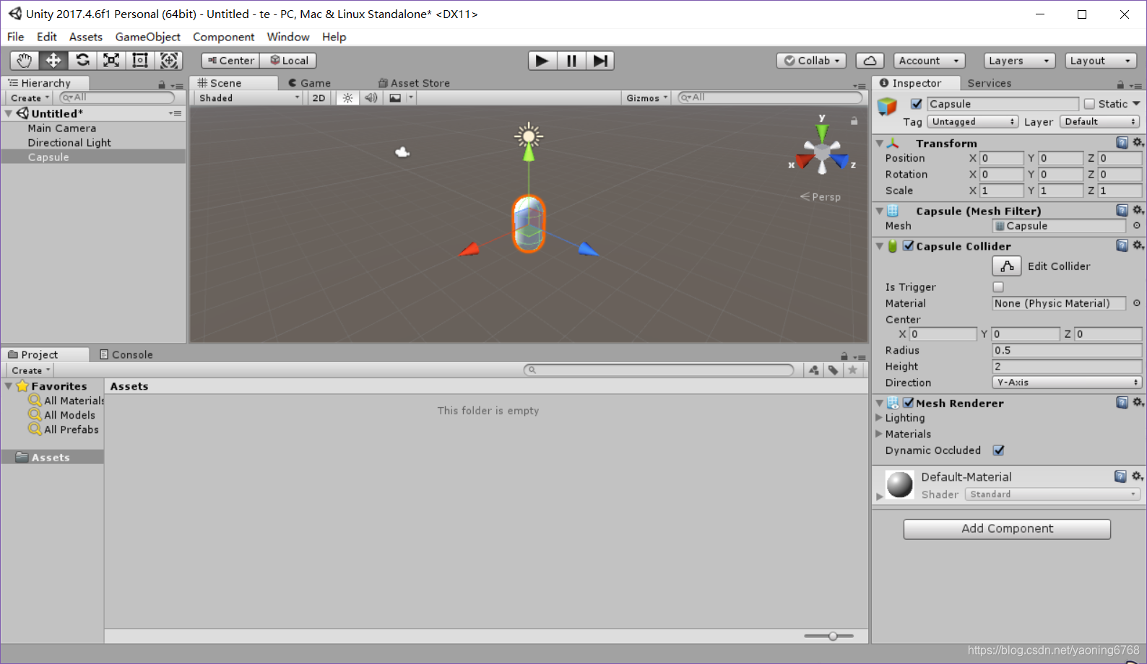
Task: Toggle pivot Center mode
Action: click(x=230, y=61)
